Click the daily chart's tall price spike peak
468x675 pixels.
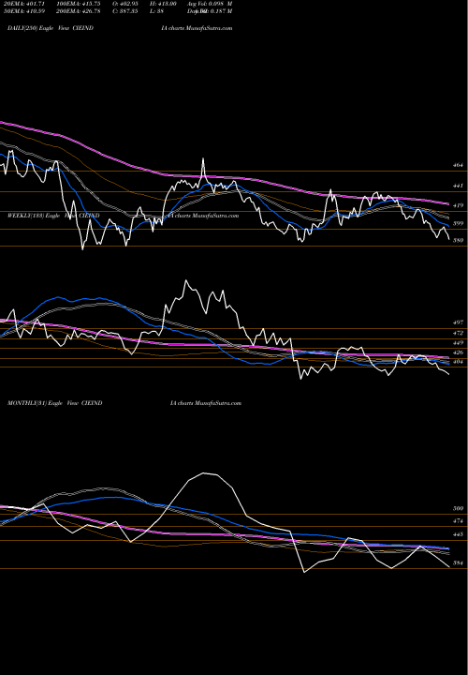coord(203,158)
